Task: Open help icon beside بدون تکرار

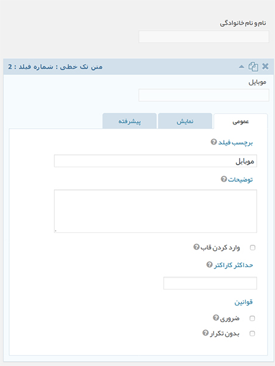Action: point(205,333)
